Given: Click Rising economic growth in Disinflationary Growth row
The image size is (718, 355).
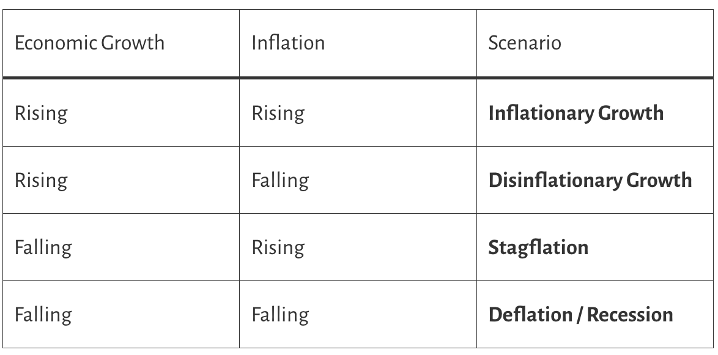Looking at the screenshot, I should [40, 180].
